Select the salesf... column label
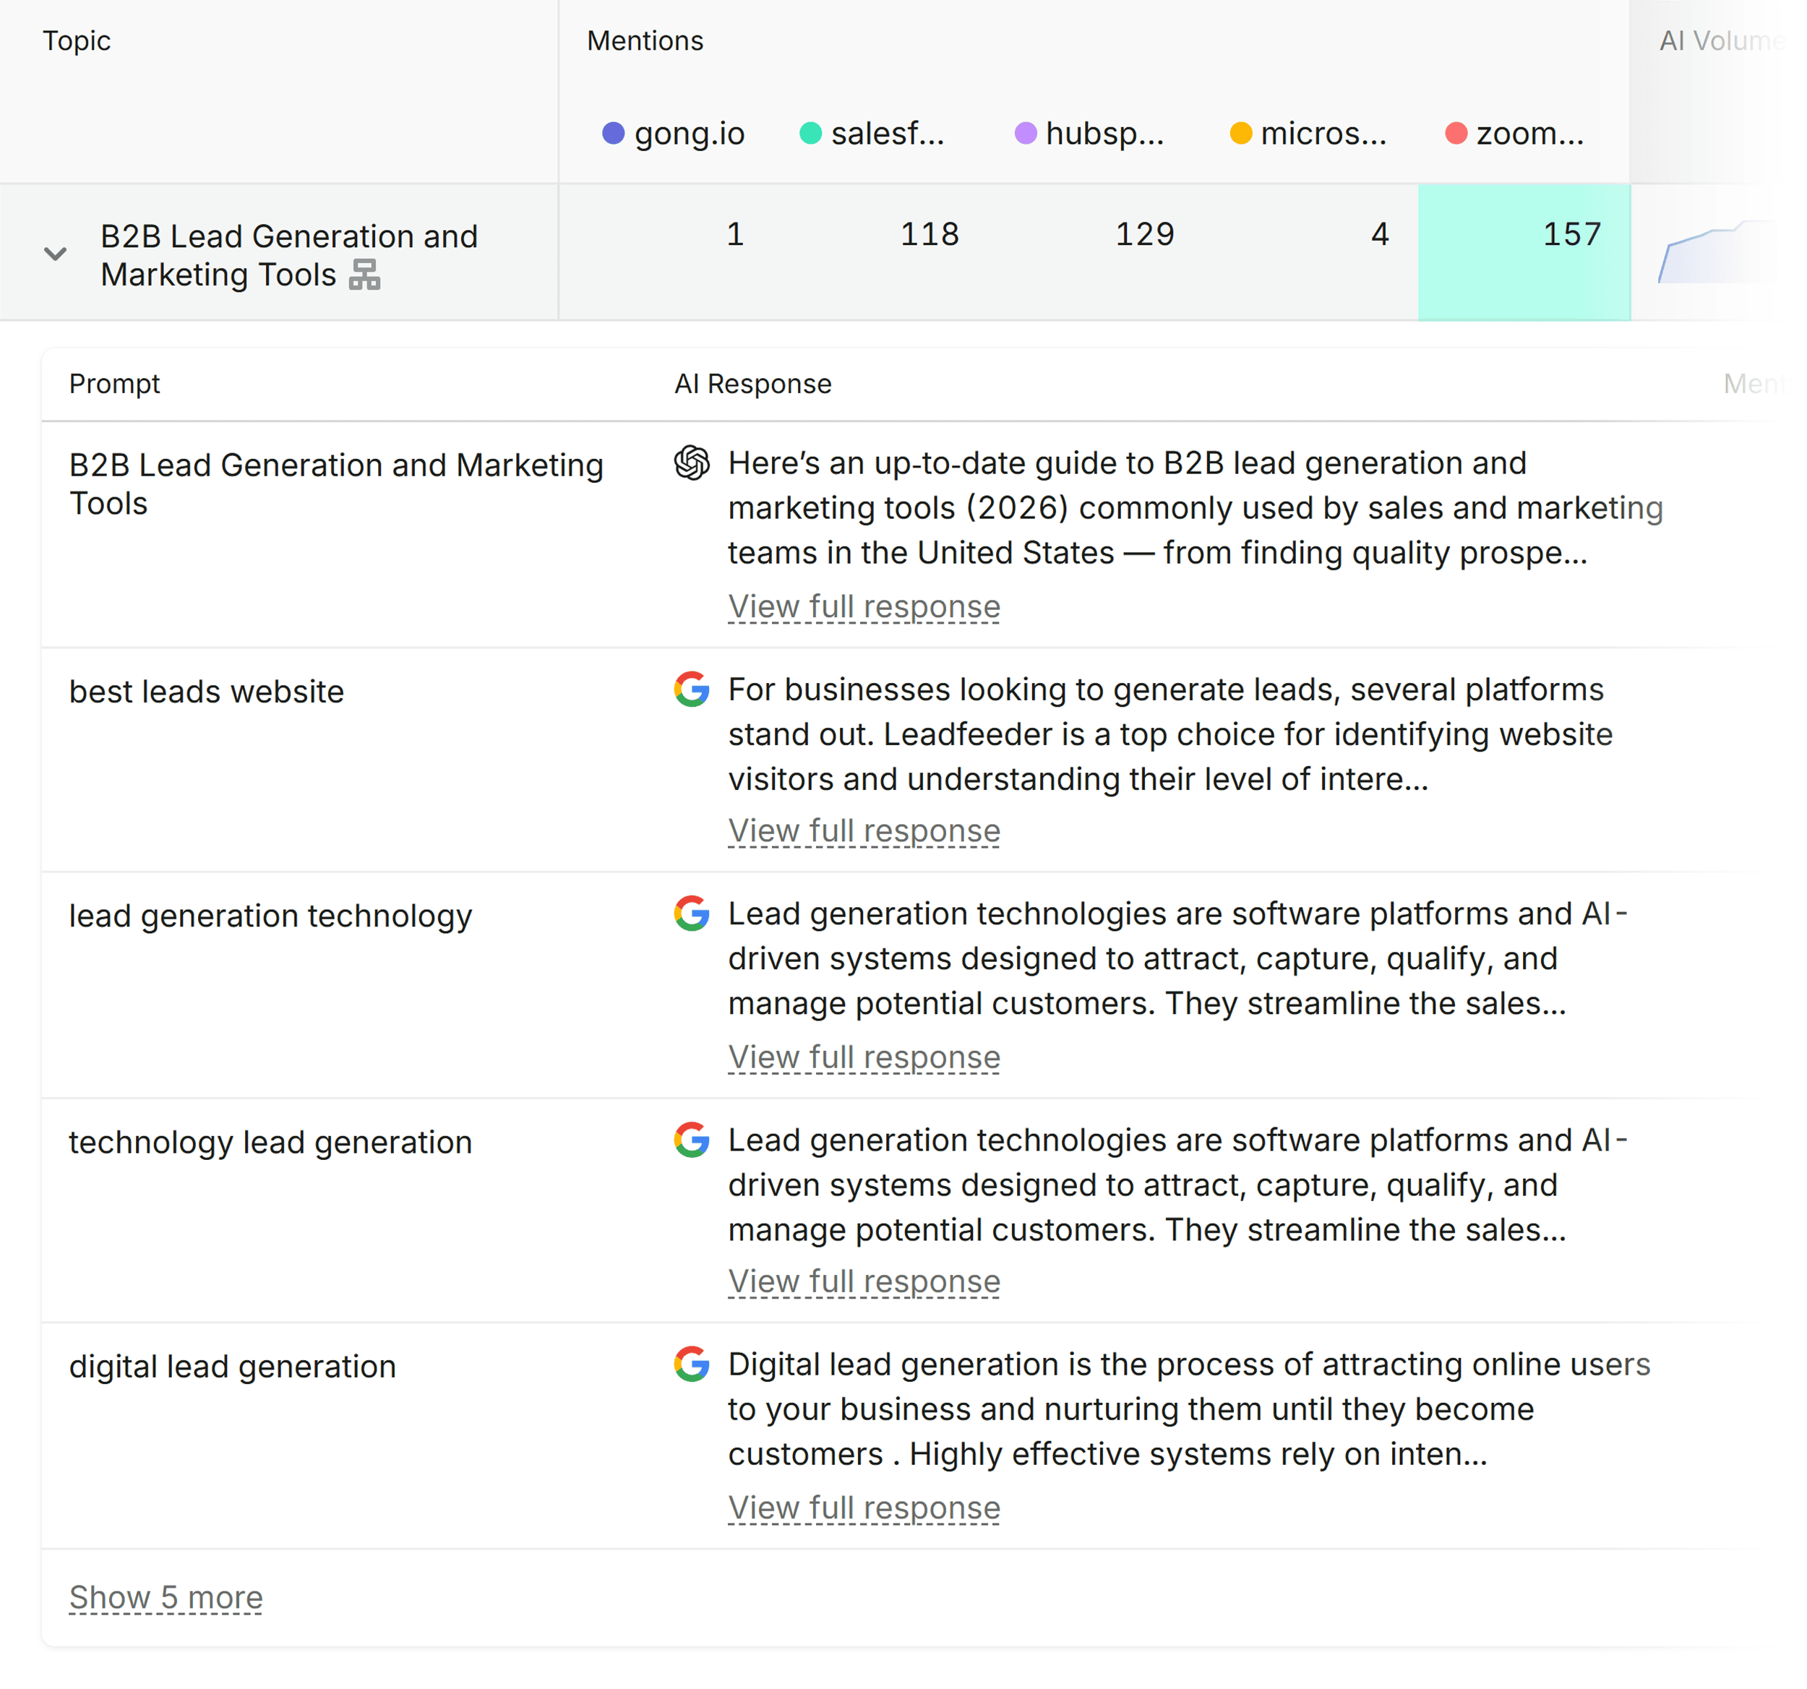The height and width of the screenshot is (1689, 1807). click(x=888, y=134)
